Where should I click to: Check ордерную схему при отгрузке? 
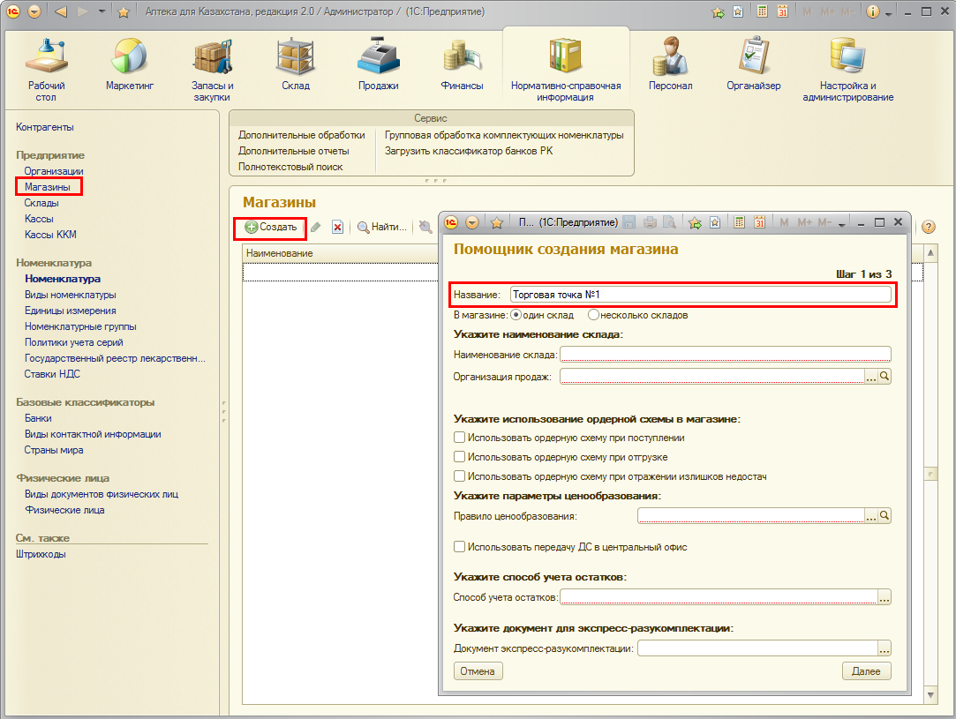pyautogui.click(x=459, y=457)
